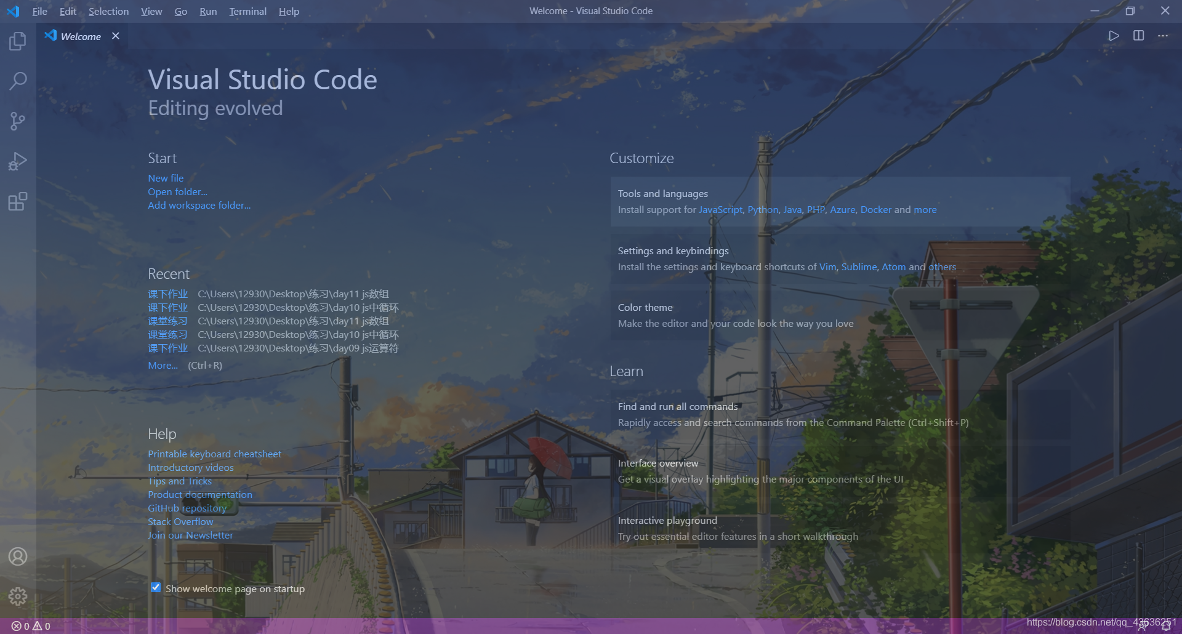Open Introductory videos link

tap(191, 467)
